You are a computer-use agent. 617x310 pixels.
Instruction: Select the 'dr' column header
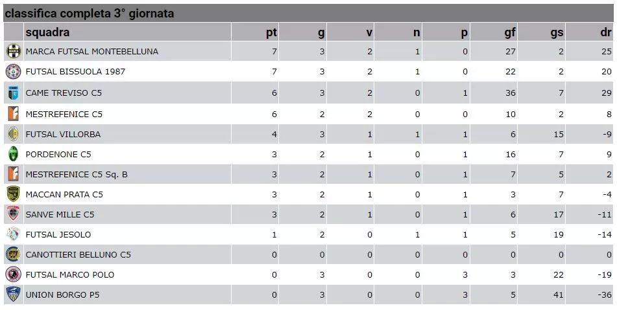point(606,32)
